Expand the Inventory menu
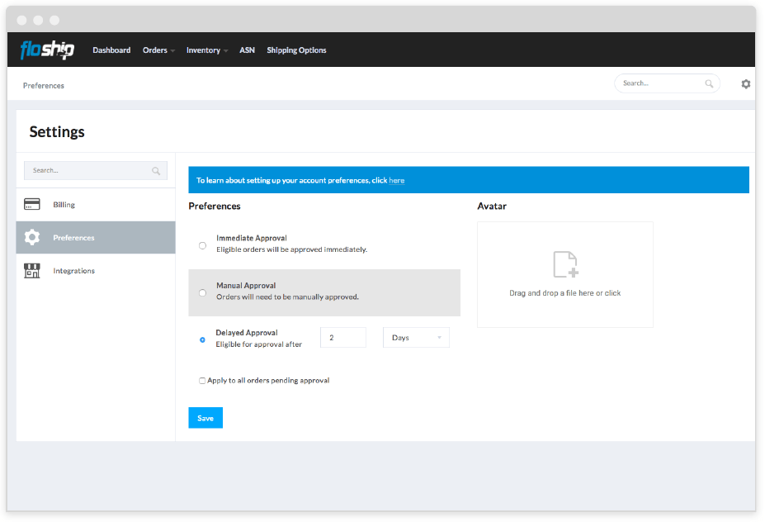 (206, 50)
